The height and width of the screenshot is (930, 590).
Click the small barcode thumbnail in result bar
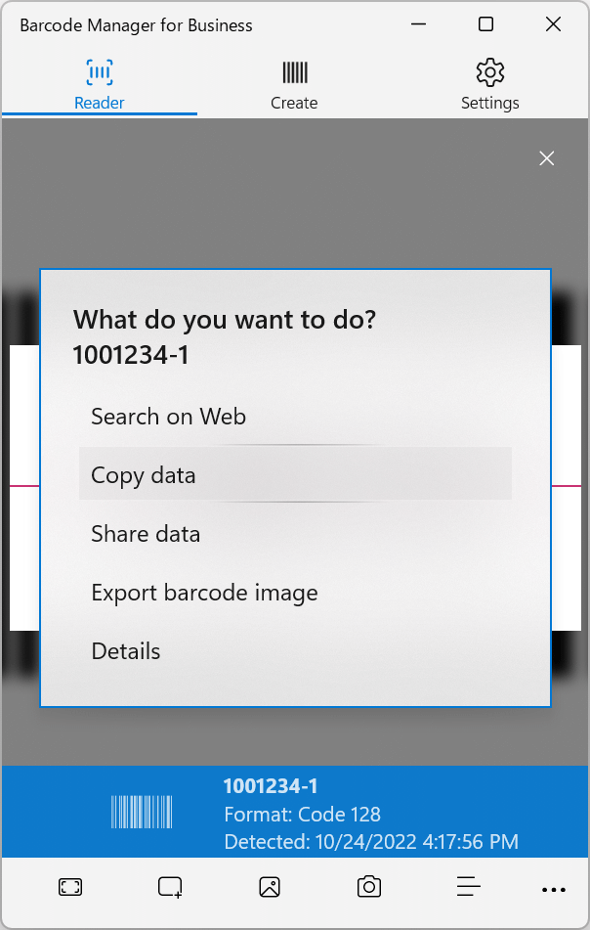pyautogui.click(x=141, y=812)
